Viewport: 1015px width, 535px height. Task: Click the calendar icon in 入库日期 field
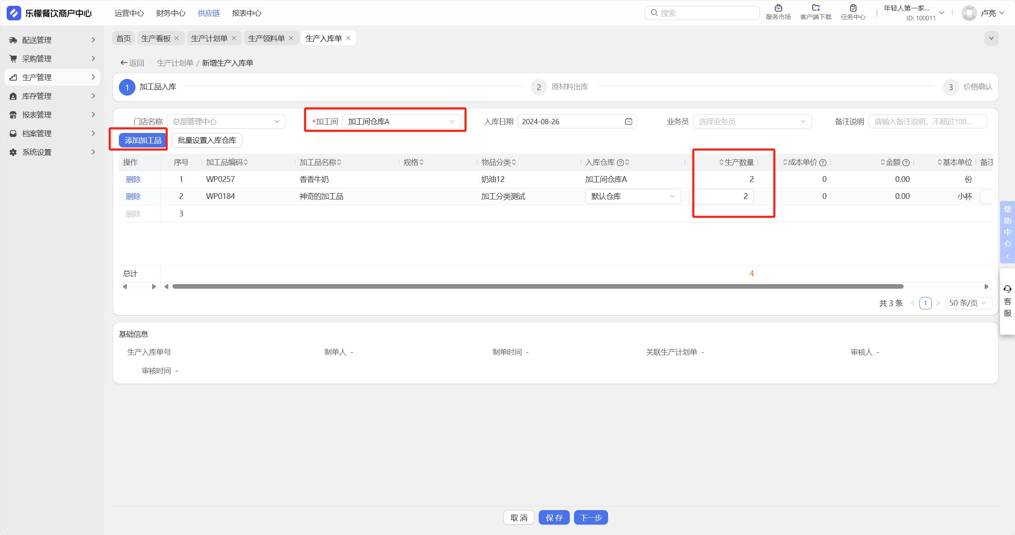point(628,121)
